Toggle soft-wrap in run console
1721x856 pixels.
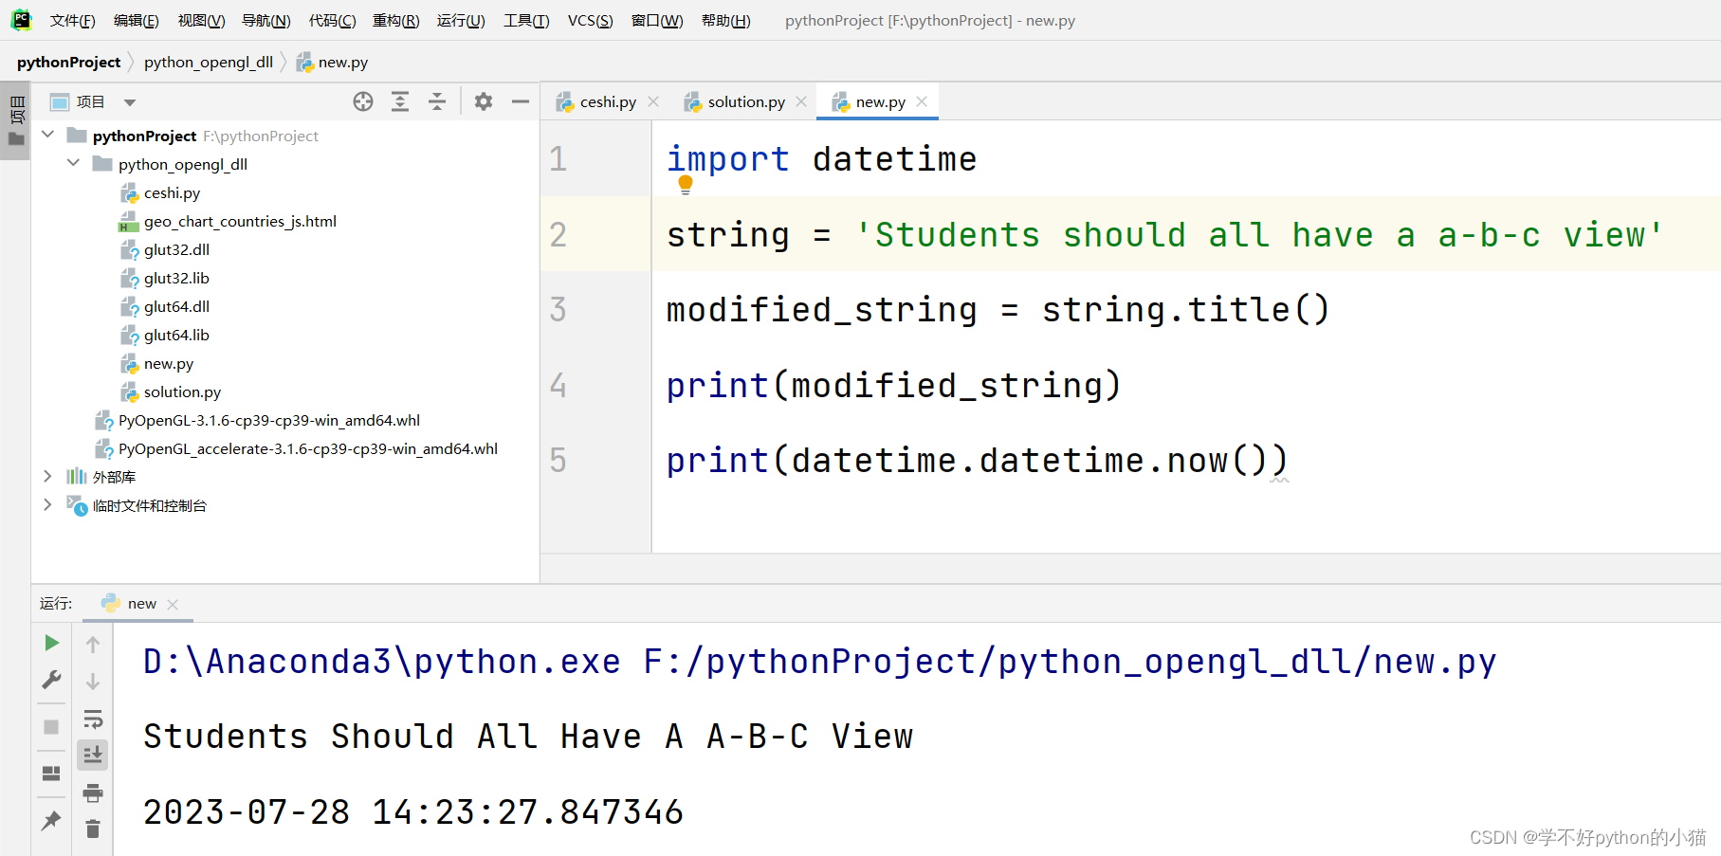[x=92, y=718]
